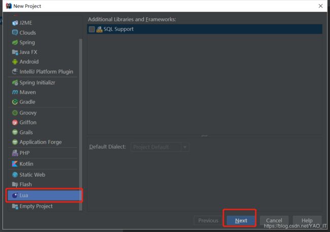330x232 pixels.
Task: Close the New Project dialog
Action: [x=320, y=6]
